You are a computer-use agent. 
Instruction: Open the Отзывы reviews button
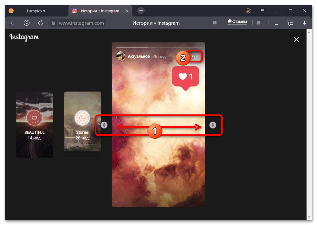pyautogui.click(x=237, y=22)
